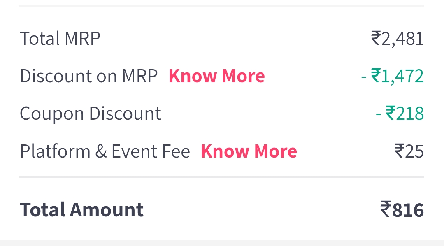
Task: Click the gray strip below Total Amount
Action: click(221, 243)
